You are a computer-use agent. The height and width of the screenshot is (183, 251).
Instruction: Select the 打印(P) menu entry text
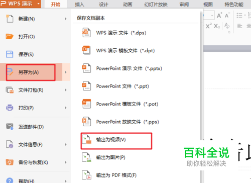point(26,108)
